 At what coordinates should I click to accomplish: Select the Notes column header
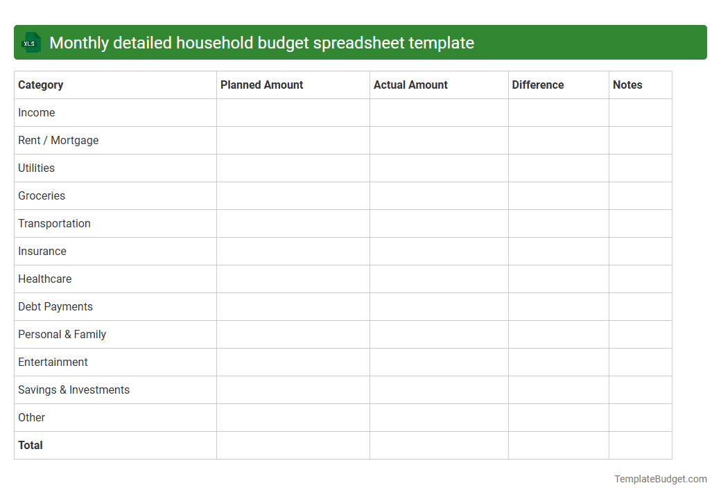coord(627,85)
